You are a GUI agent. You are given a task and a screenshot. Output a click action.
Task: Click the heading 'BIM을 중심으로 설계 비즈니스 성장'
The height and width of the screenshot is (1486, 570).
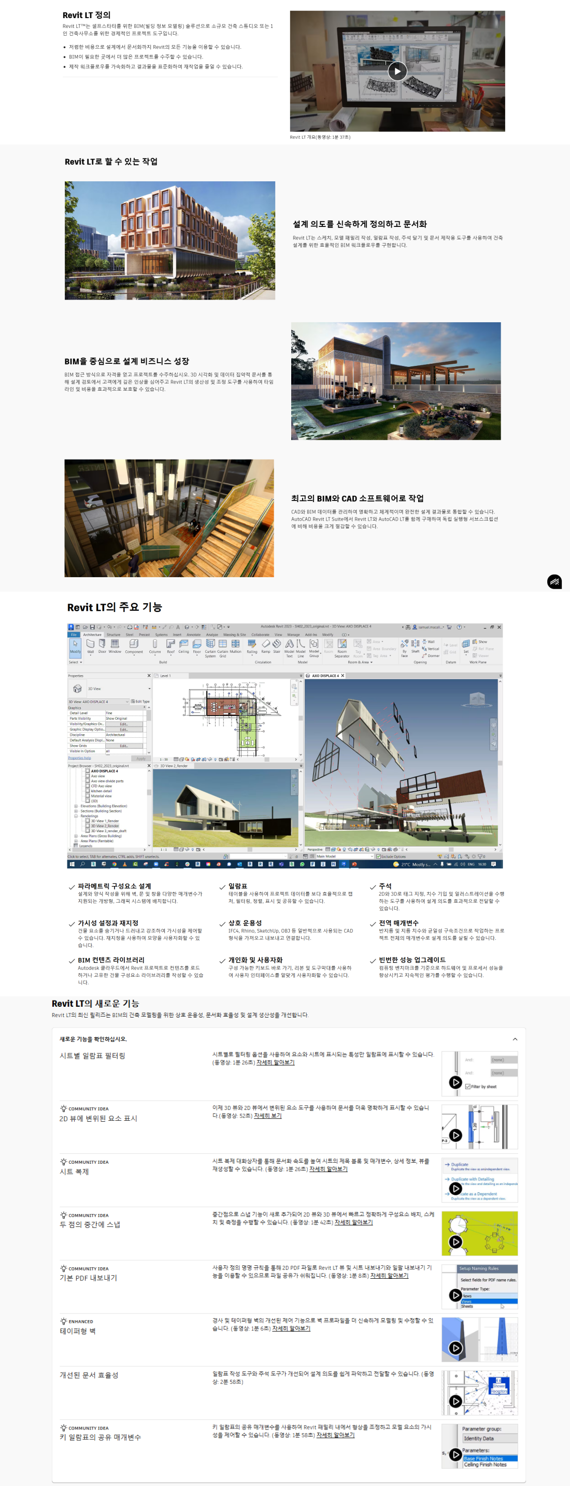coord(126,361)
